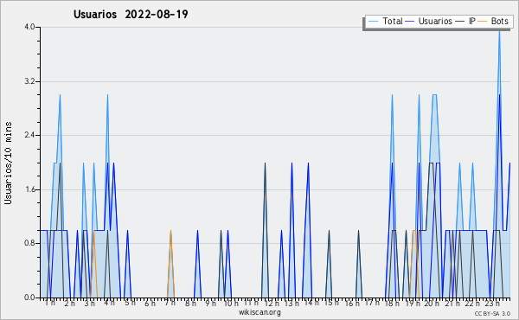Screen dimensions: 519x320
Task: Click the '18 h' x-axis label
Action: coord(392,304)
